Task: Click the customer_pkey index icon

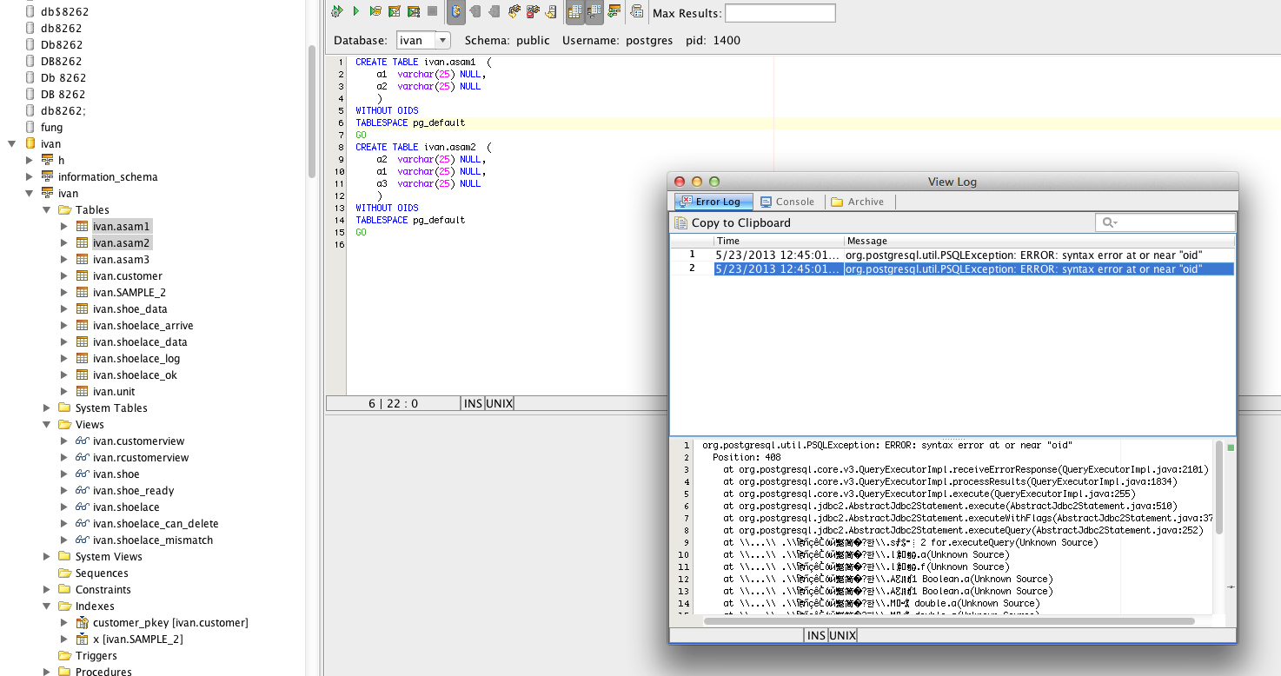Action: pos(83,623)
